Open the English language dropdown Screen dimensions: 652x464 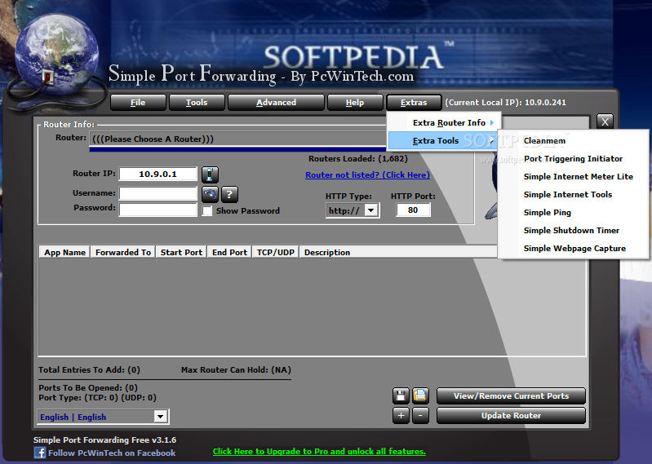161,416
